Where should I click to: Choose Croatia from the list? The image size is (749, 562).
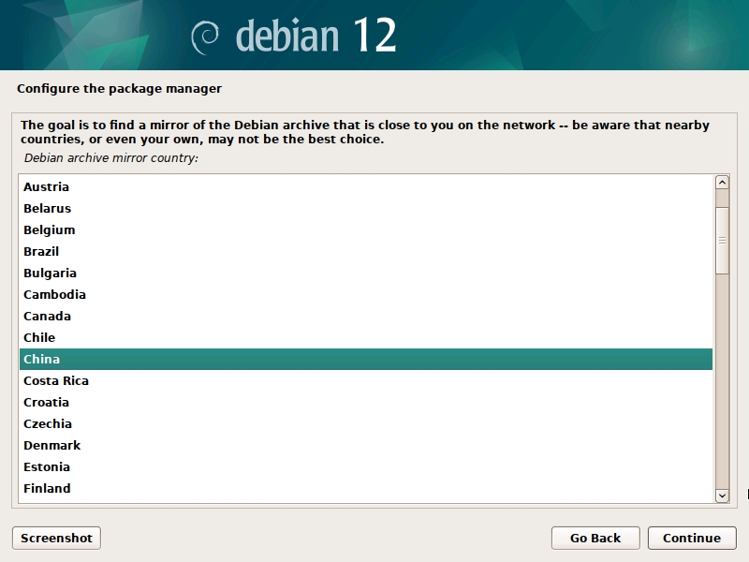(47, 403)
